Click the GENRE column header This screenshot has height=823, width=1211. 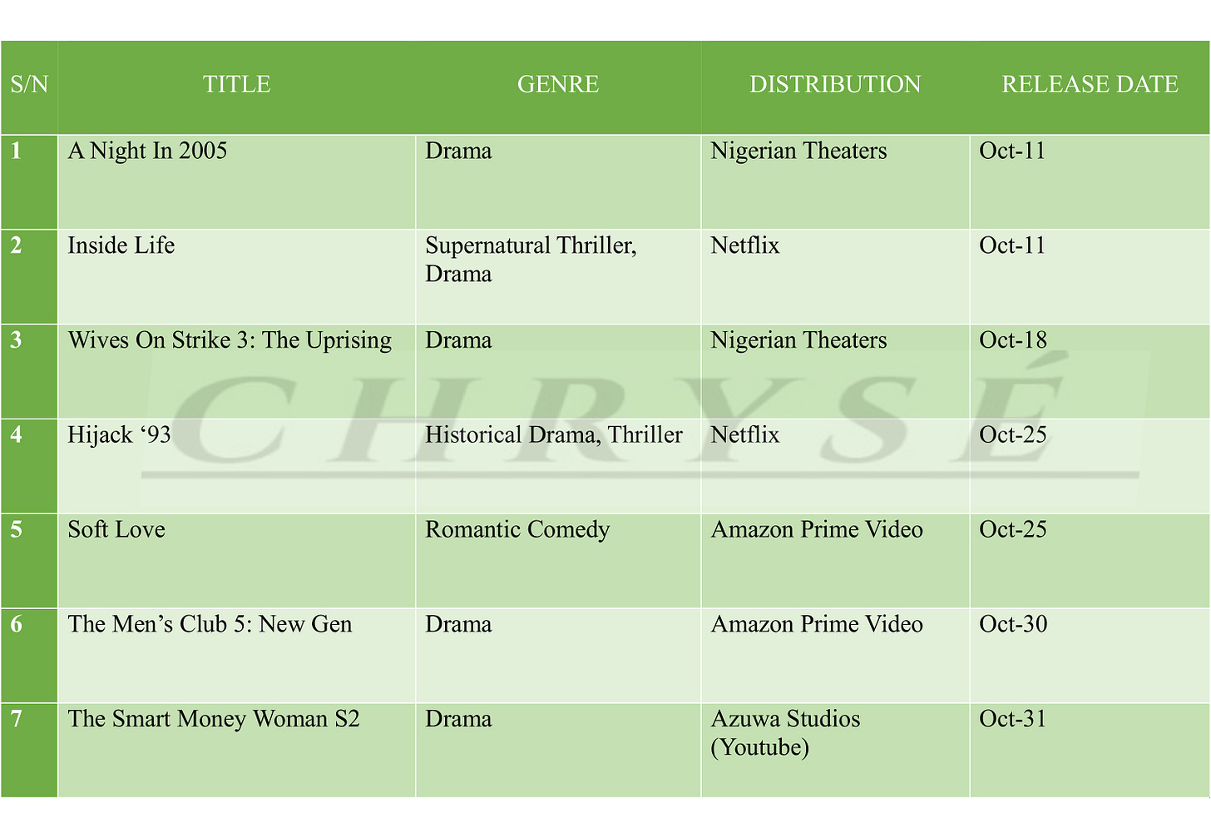[558, 84]
